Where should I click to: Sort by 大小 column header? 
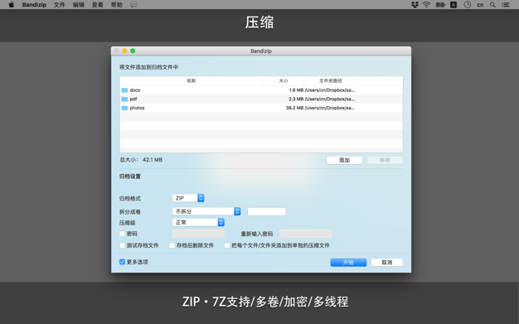click(284, 80)
